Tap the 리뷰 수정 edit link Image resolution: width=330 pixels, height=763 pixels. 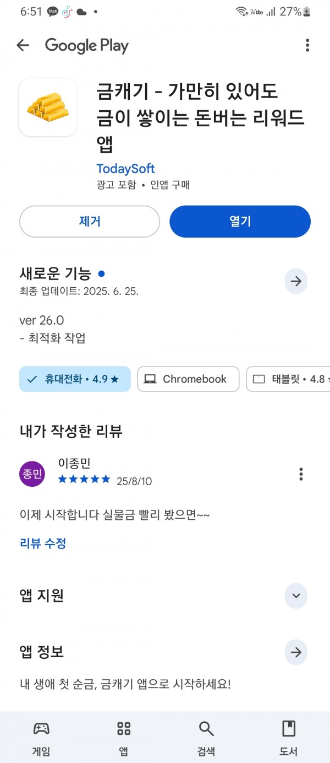click(x=43, y=544)
